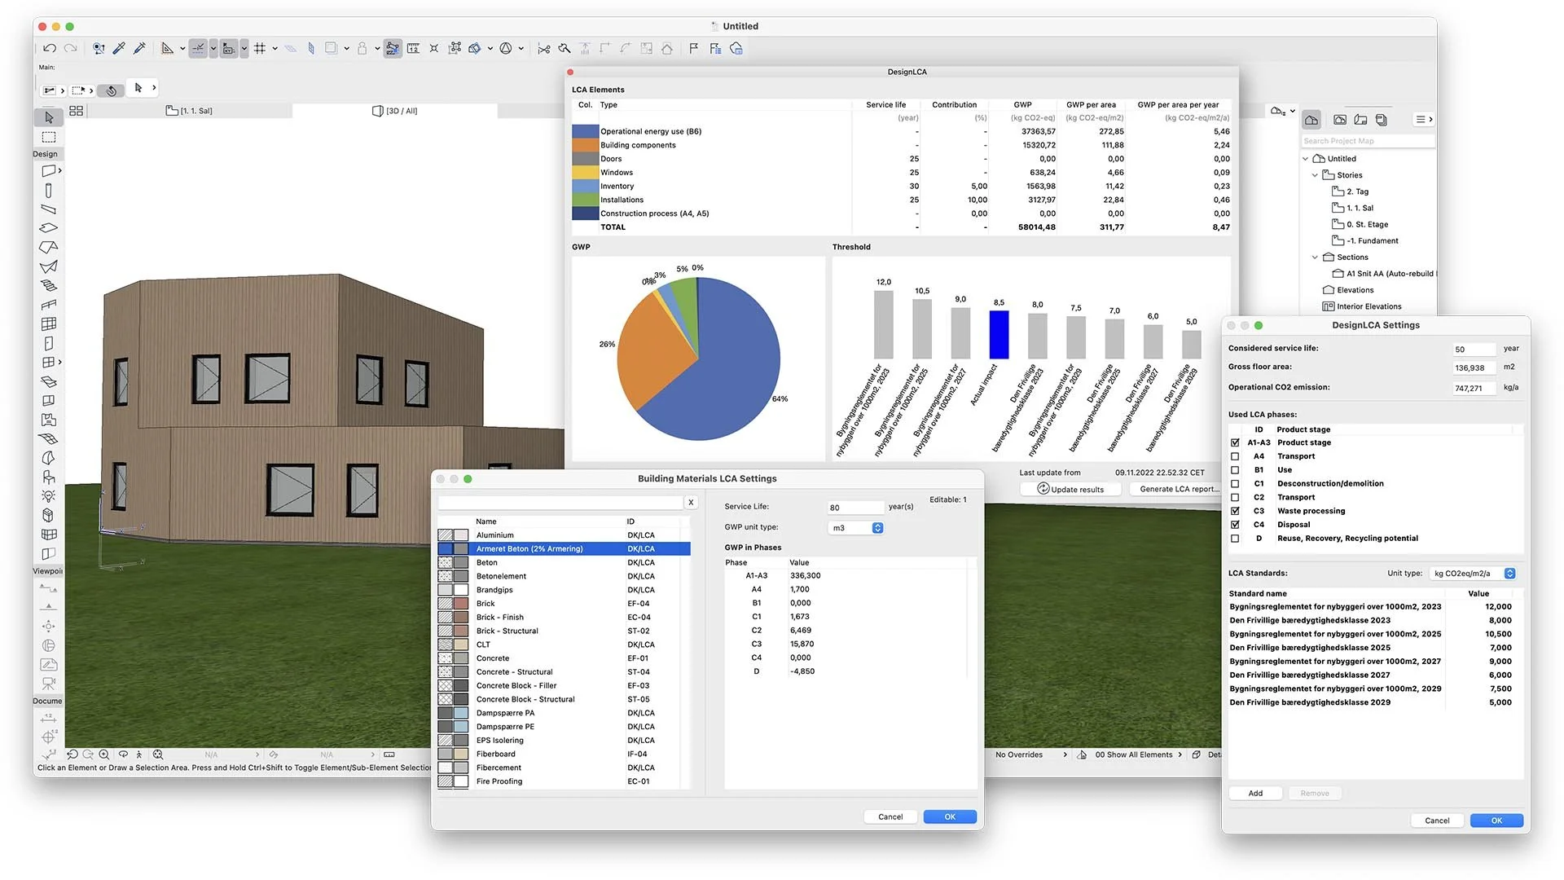Switch to the [1. 1. Sal] tab

[x=189, y=111]
